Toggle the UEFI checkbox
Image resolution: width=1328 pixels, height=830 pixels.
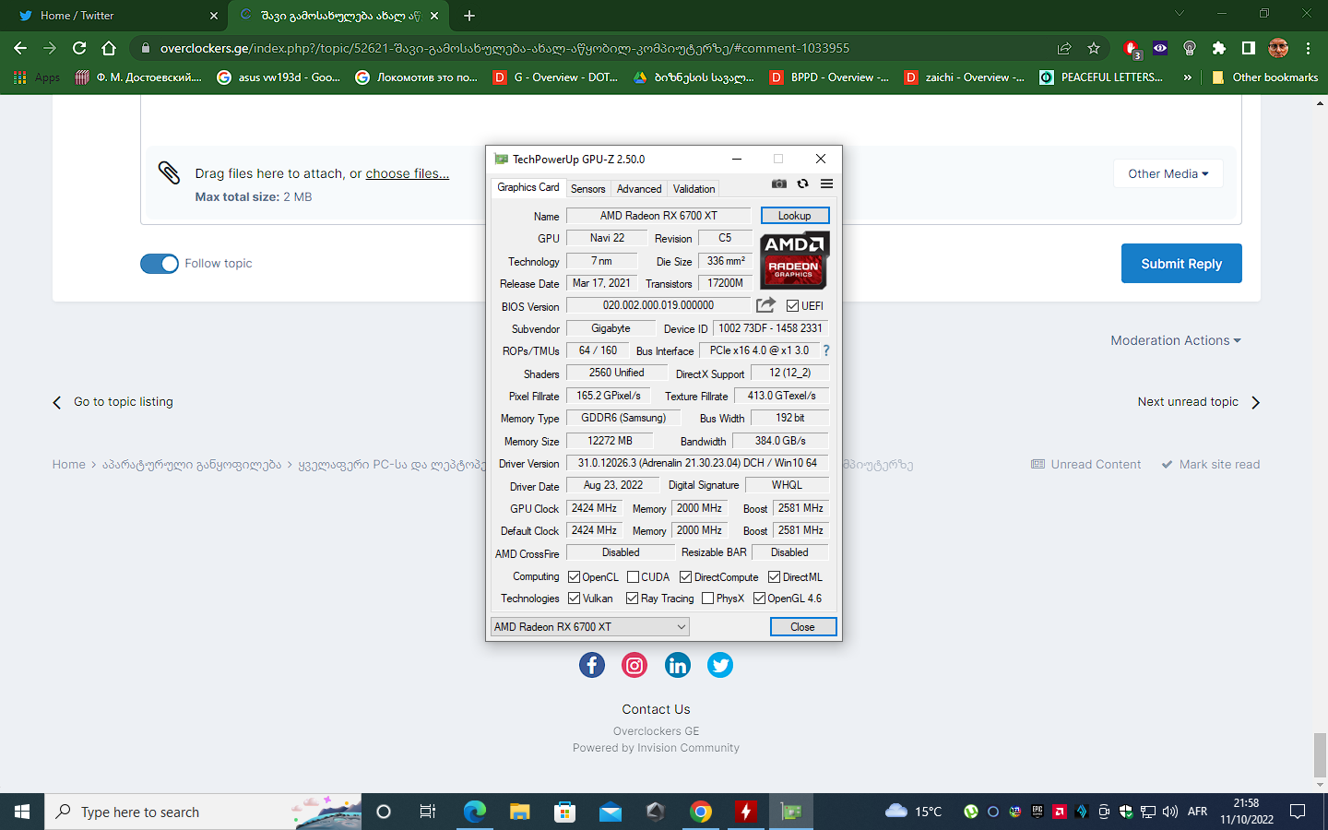pyautogui.click(x=792, y=306)
